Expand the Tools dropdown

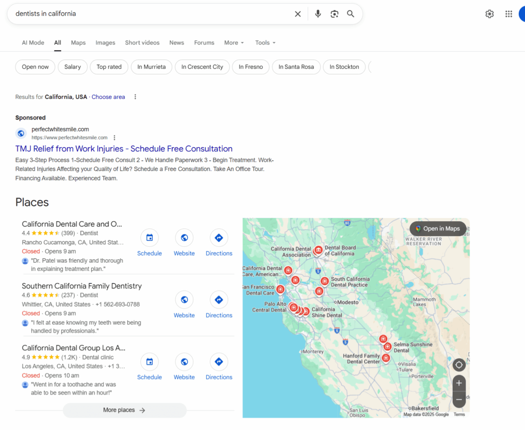[265, 43]
